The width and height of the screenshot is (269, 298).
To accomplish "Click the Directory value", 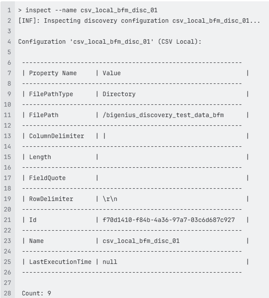I will click(x=119, y=94).
